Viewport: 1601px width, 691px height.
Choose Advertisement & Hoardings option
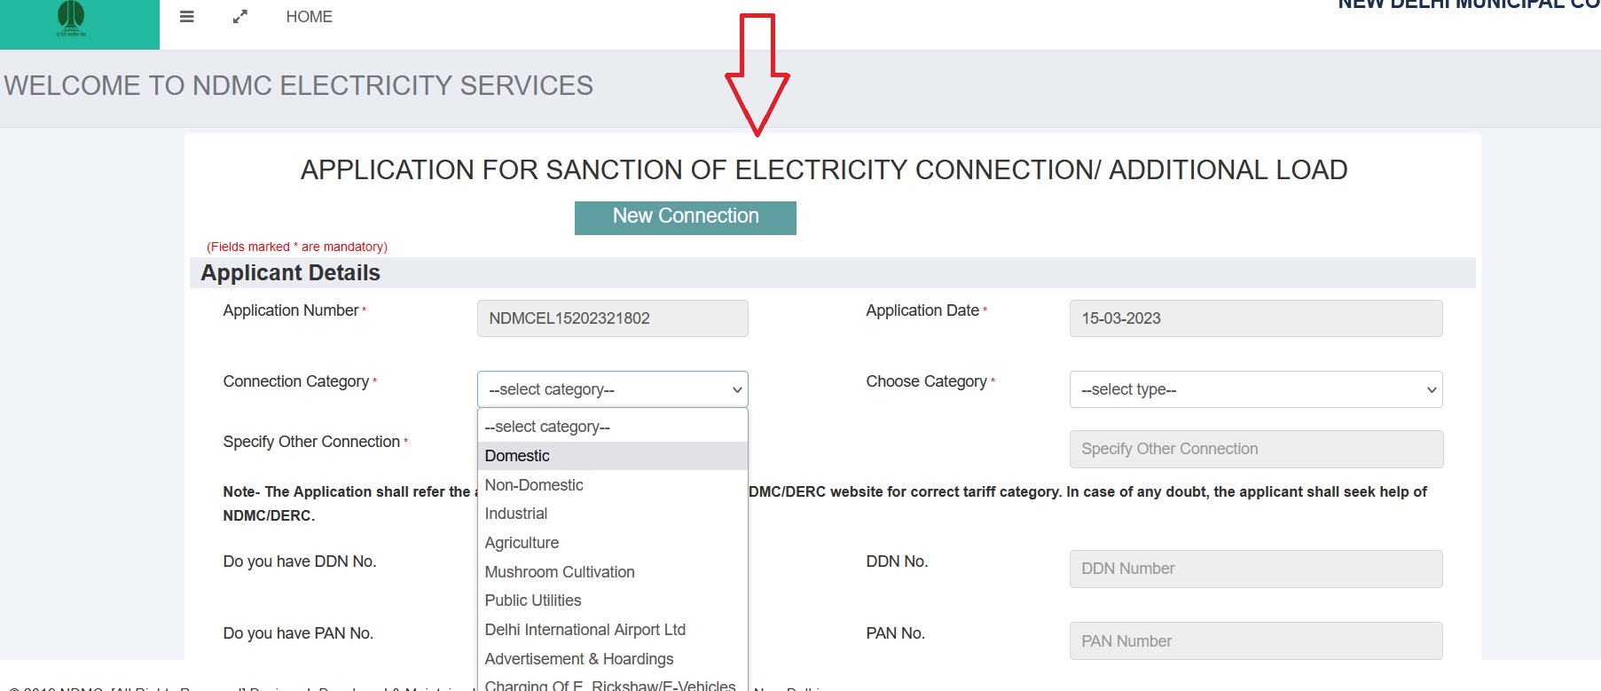[579, 659]
